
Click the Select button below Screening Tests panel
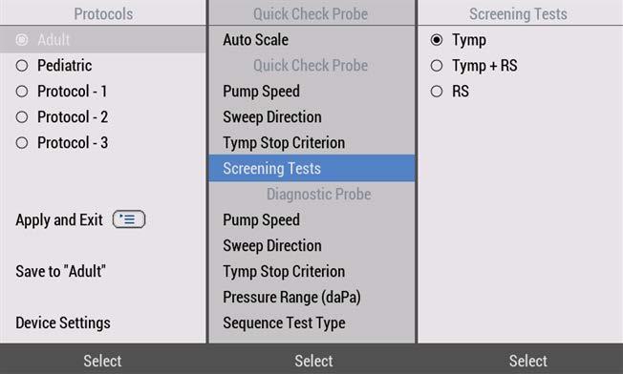527,361
